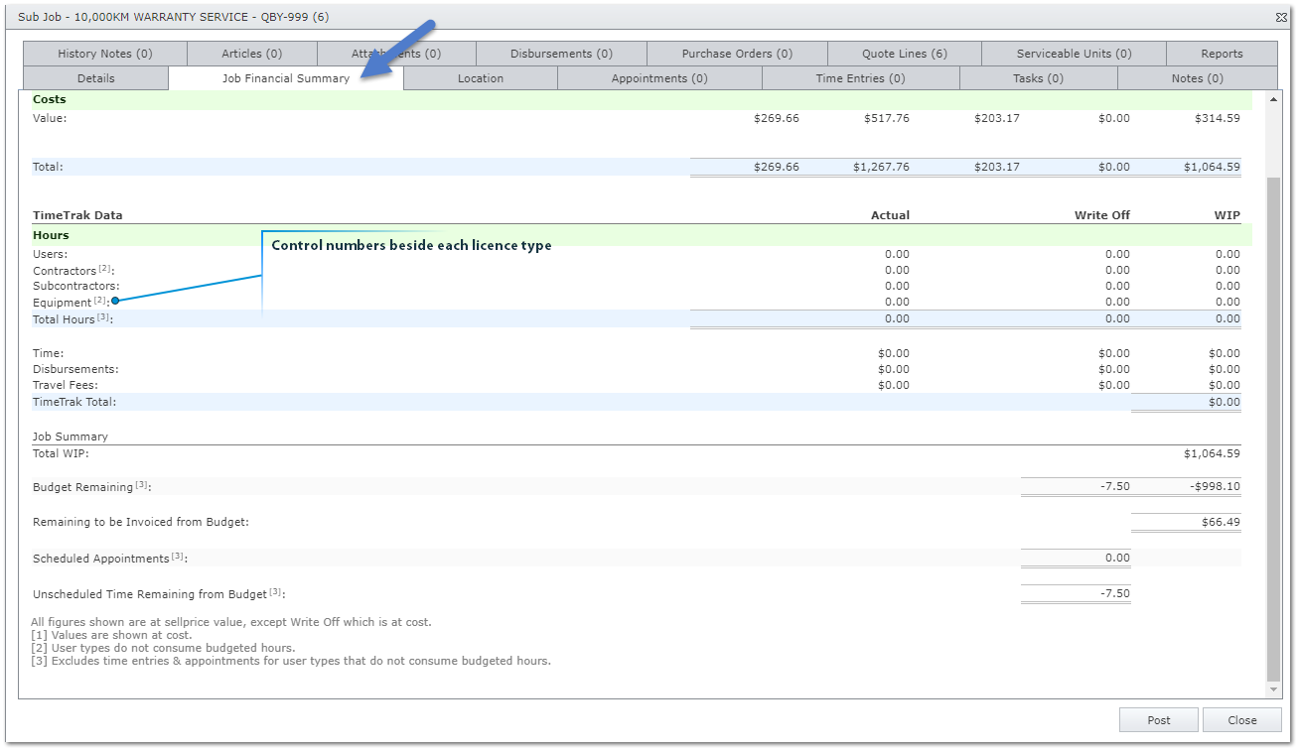The height and width of the screenshot is (751, 1299).
Task: Open the Location tab
Action: tap(481, 78)
